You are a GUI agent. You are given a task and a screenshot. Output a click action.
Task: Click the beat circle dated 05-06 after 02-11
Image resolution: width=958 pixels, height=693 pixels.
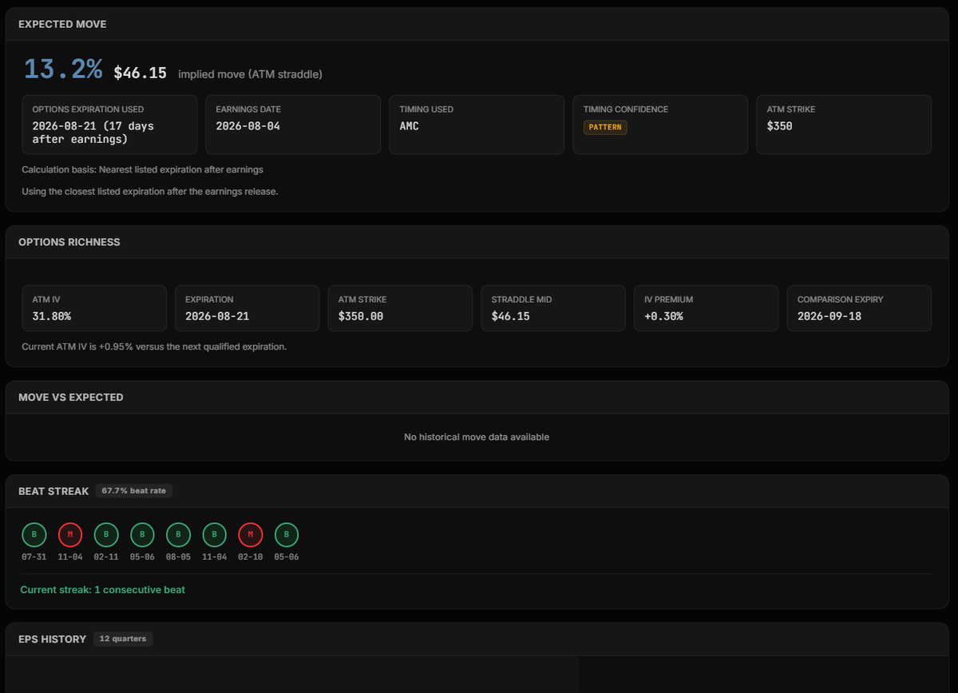[142, 534]
